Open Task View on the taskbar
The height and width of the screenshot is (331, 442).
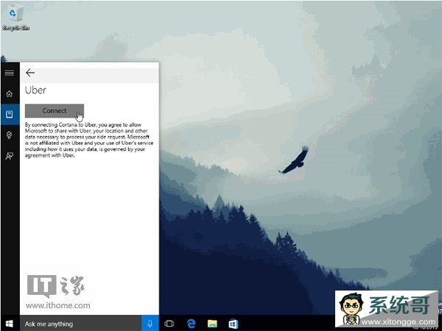169,324
